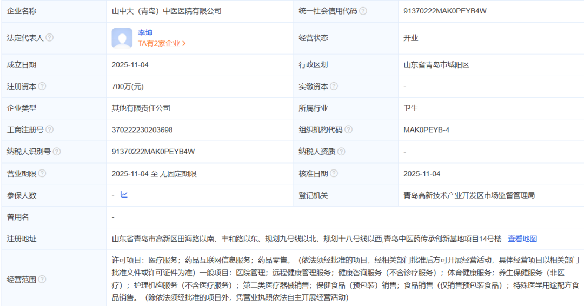
Task: Expand TA有2家企业 link
Action: (162, 44)
